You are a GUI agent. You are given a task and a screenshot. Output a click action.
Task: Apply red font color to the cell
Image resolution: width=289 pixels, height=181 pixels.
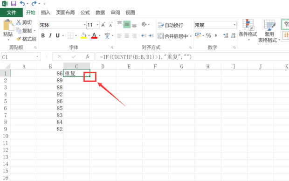coord(94,35)
